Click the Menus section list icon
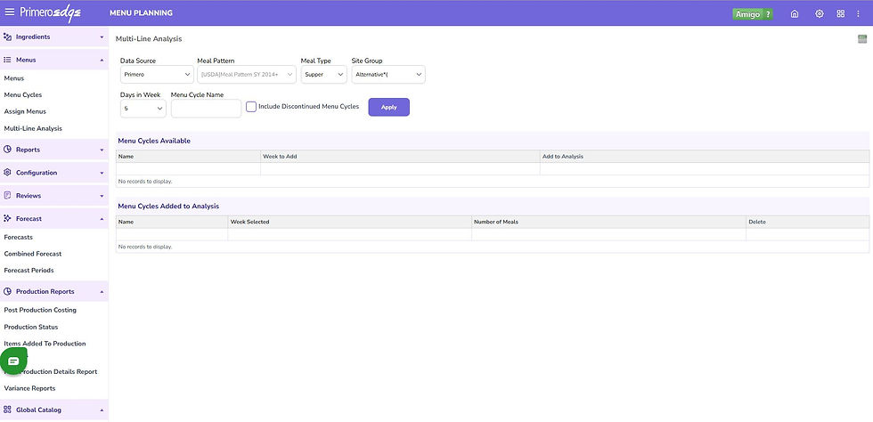 coord(7,60)
